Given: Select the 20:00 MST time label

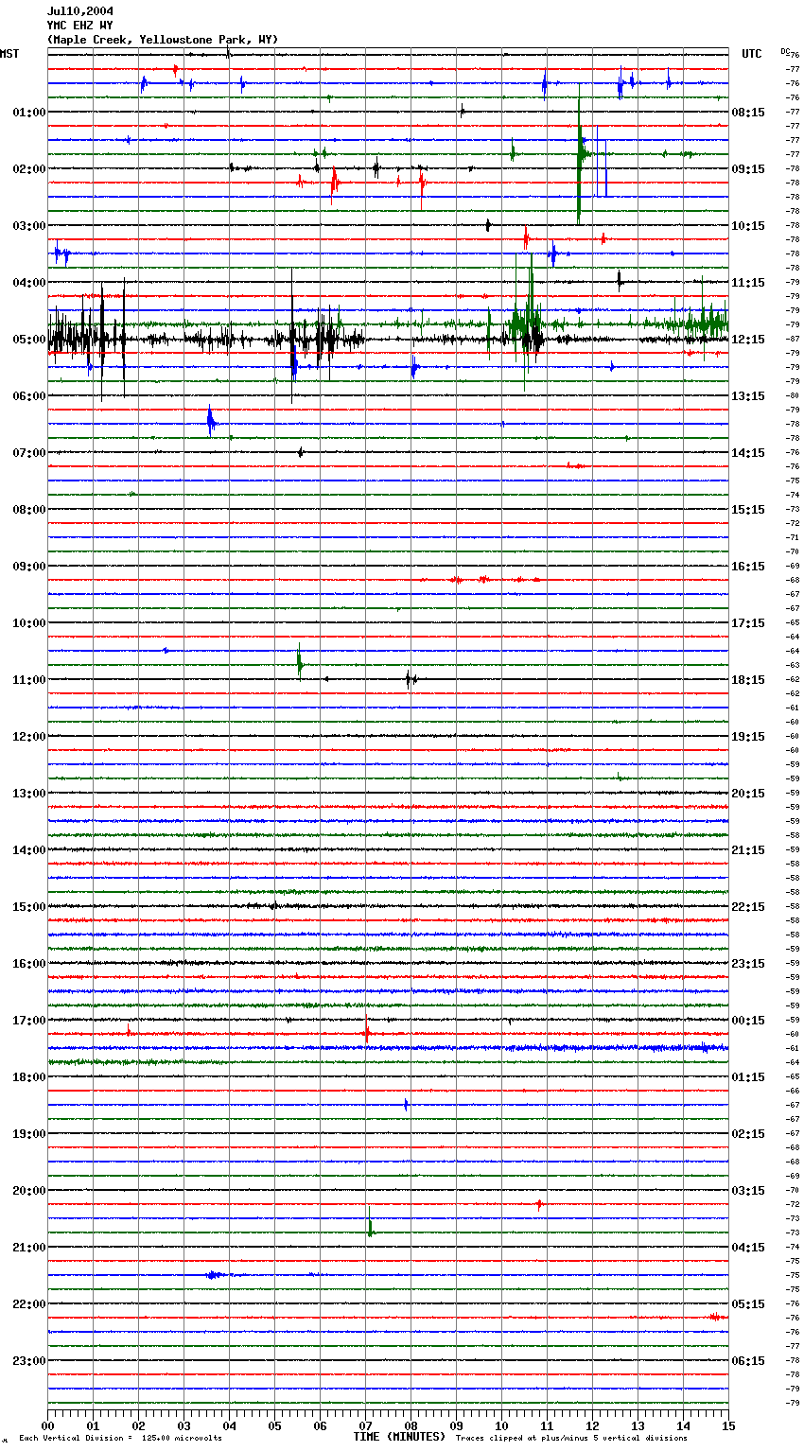Looking at the screenshot, I should coord(29,1191).
